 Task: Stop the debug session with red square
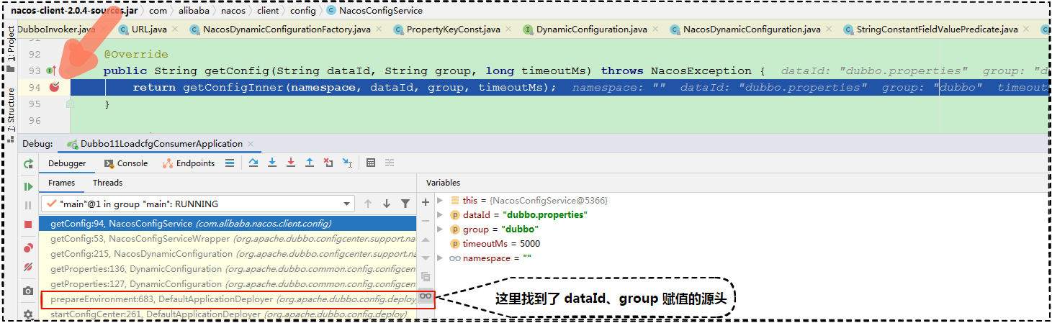[28, 224]
